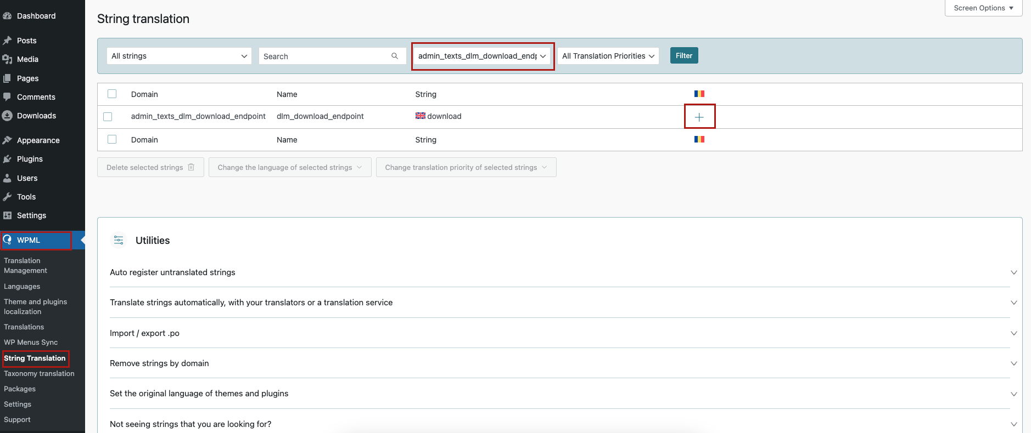The height and width of the screenshot is (433, 1031).
Task: Click the download string text
Action: click(x=444, y=116)
